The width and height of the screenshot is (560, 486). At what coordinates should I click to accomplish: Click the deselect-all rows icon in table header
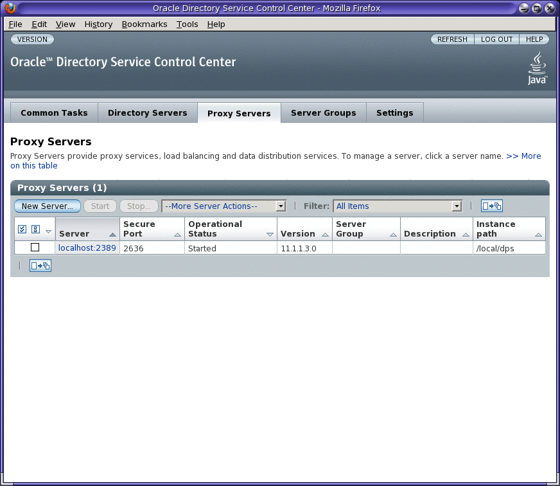tap(35, 230)
